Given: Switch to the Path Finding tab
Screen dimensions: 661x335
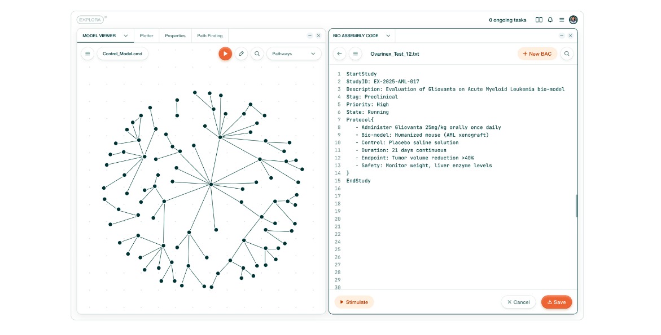Looking at the screenshot, I should [x=209, y=35].
